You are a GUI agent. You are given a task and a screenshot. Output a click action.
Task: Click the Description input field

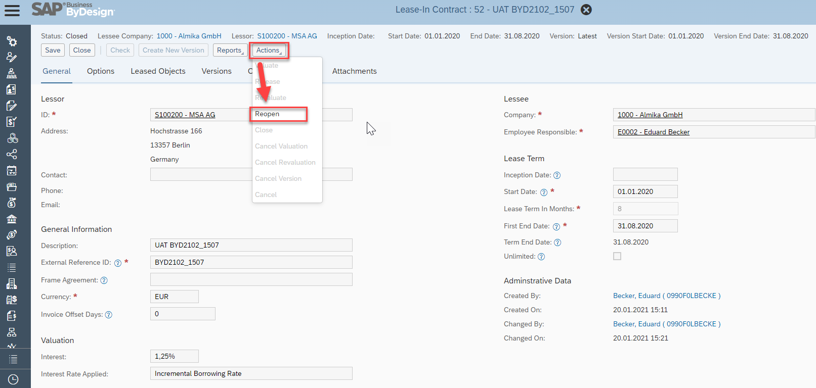251,245
